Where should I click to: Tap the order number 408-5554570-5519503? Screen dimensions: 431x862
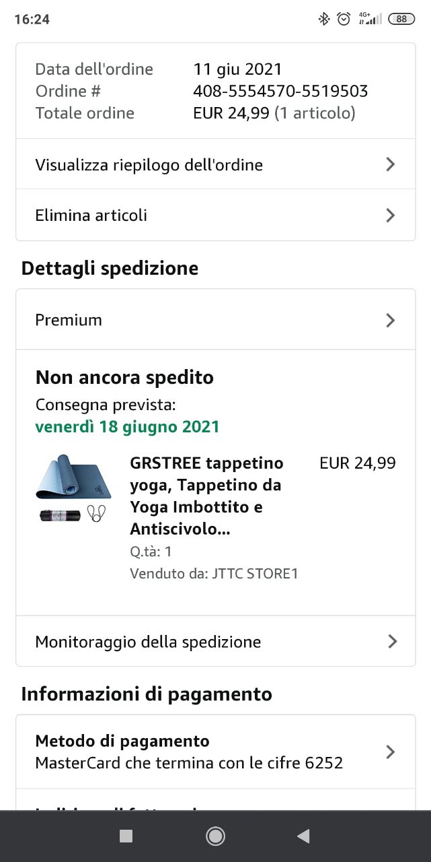coord(280,91)
